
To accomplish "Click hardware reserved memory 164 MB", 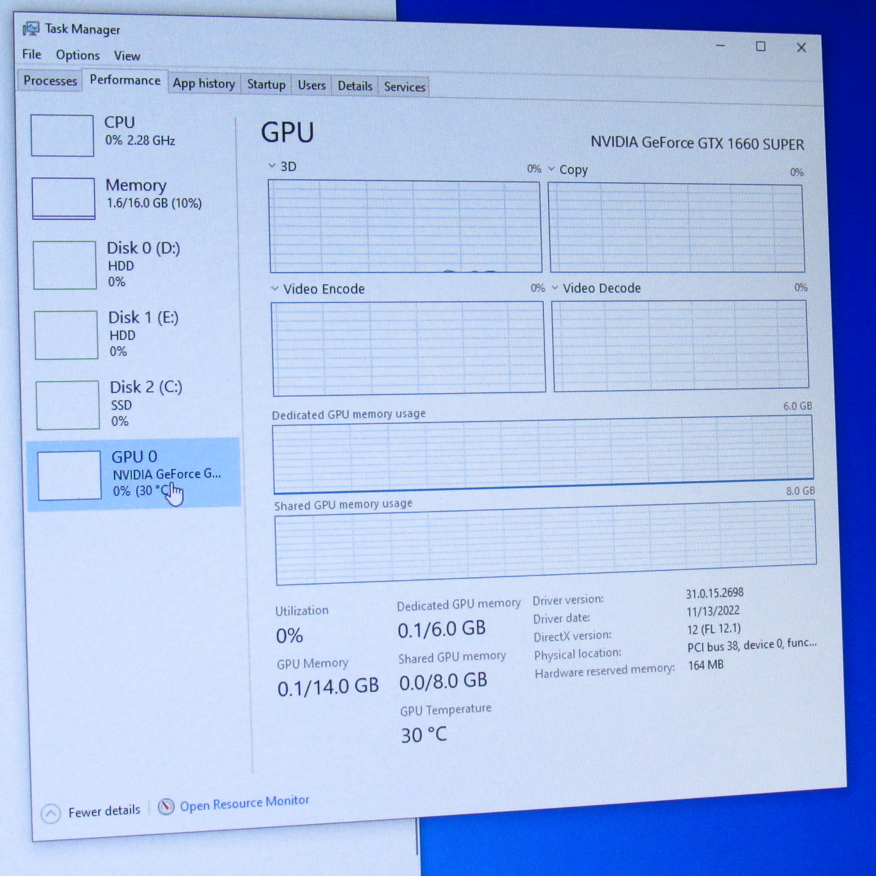I will 705,665.
